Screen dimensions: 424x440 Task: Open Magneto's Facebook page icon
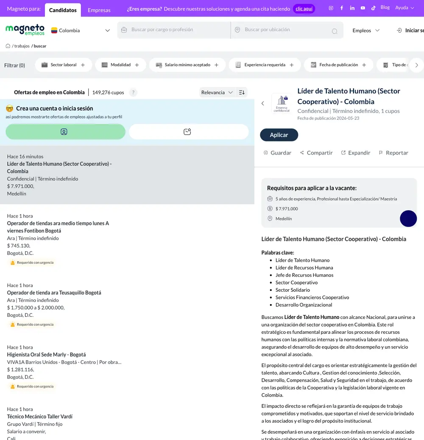click(342, 8)
